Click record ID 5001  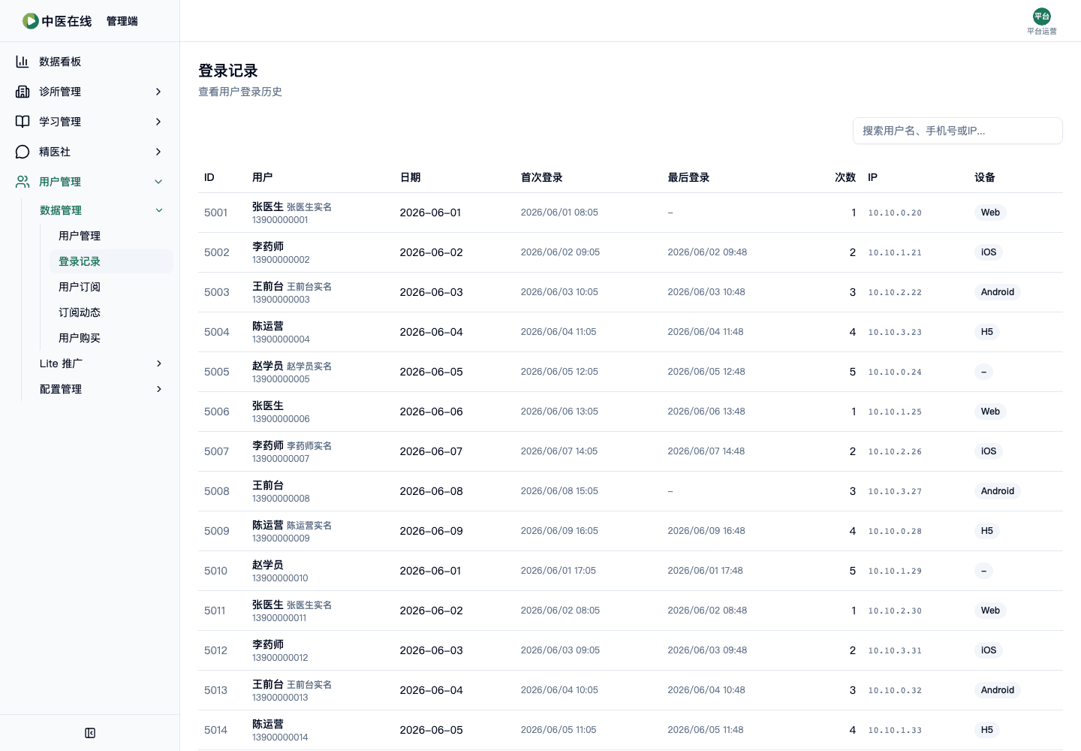[215, 213]
